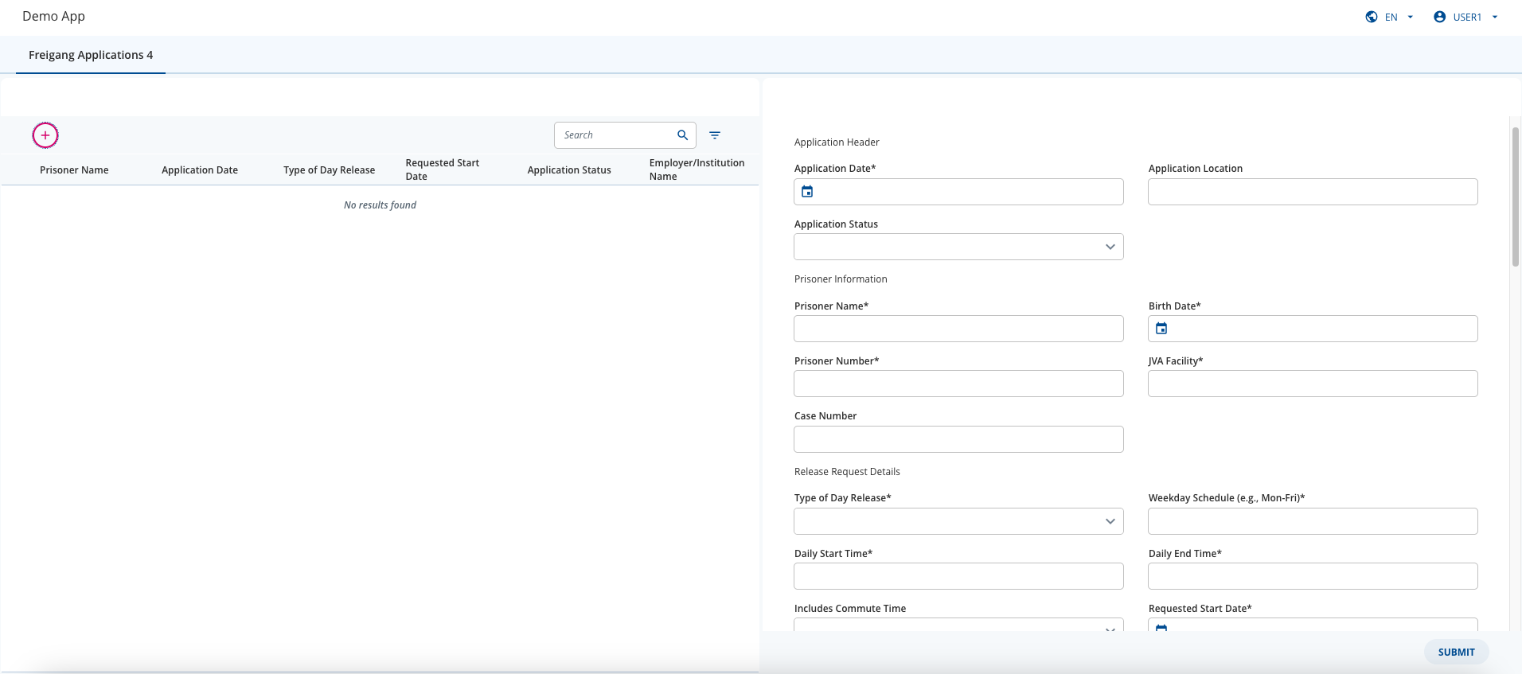Screen dimensions: 1522x674
Task: Open the EN language dropdown arrow
Action: click(x=1410, y=17)
